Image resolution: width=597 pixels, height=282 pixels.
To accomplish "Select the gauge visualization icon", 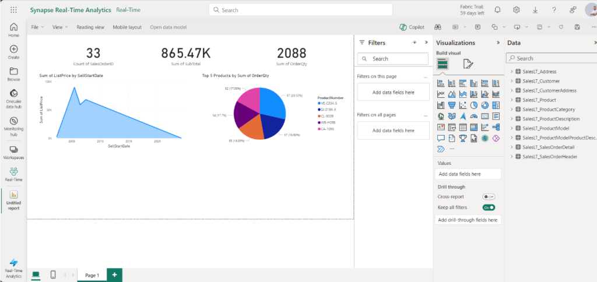I will pyautogui.click(x=474, y=116).
